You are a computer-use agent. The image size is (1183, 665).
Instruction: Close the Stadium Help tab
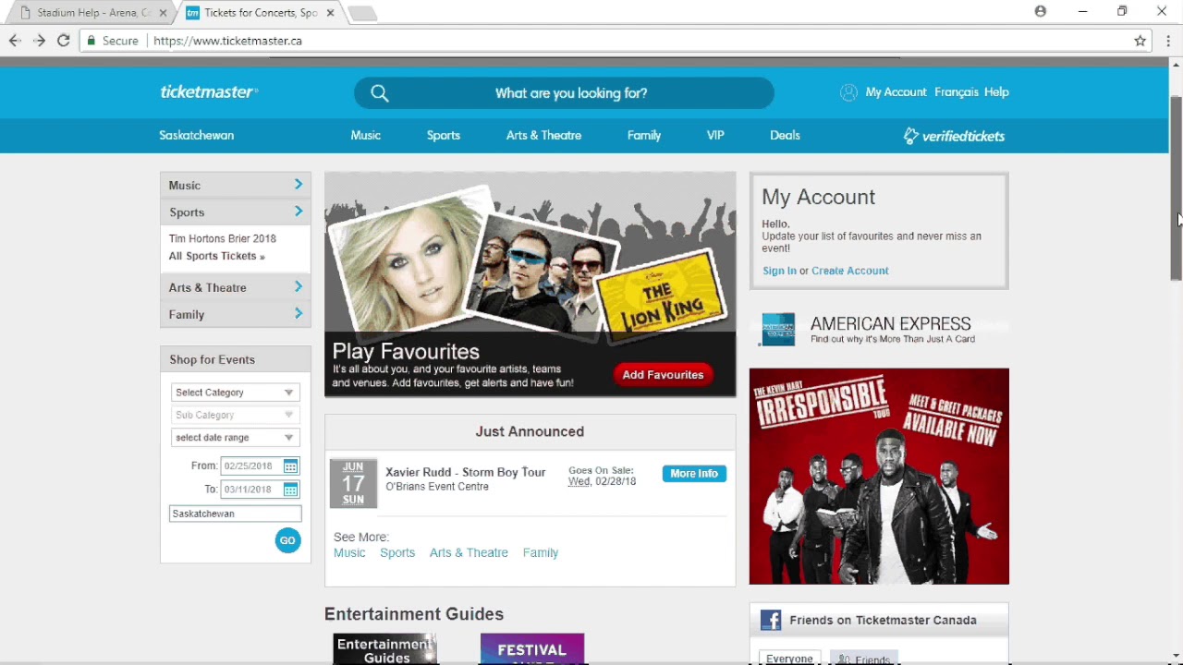point(164,13)
